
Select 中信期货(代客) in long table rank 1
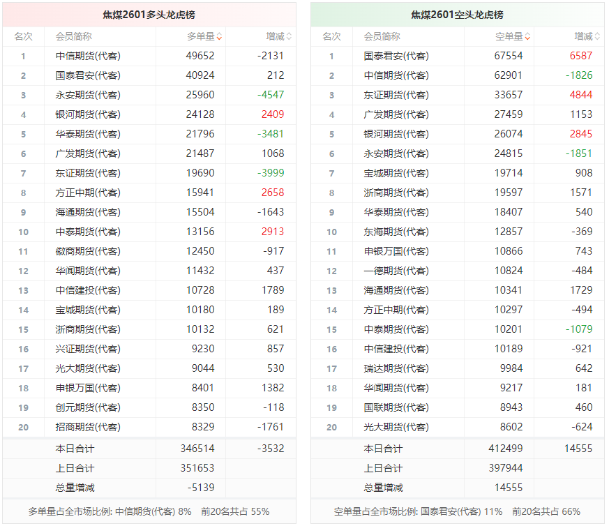(x=88, y=56)
